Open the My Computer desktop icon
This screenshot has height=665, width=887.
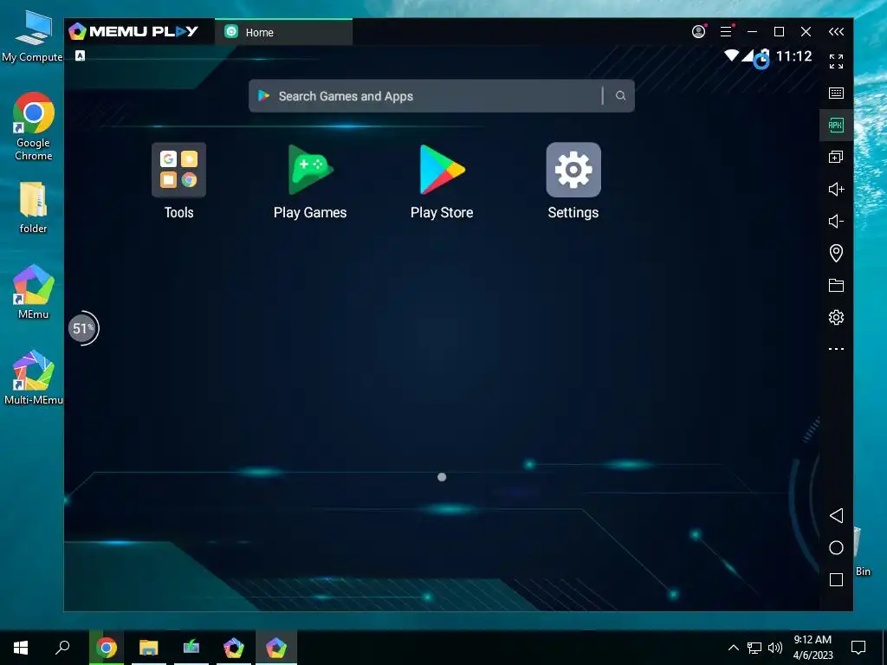point(32,36)
